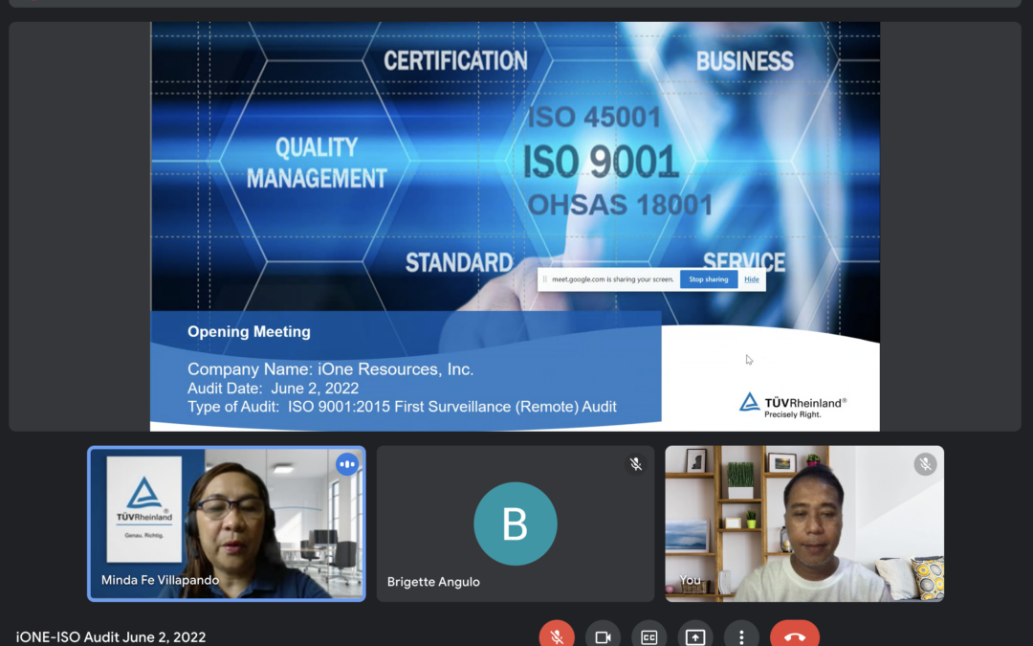Viewport: 1033px width, 646px height.
Task: Click muted mic icon on your tile
Action: [925, 464]
